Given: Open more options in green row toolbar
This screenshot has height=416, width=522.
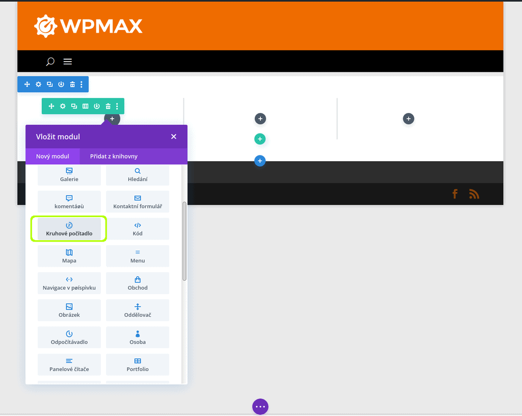Looking at the screenshot, I should tap(117, 106).
